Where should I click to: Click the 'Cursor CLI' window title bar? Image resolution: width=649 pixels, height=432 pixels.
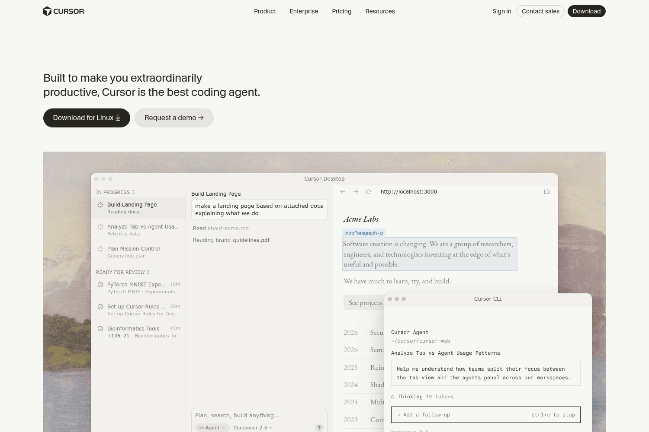(488, 299)
